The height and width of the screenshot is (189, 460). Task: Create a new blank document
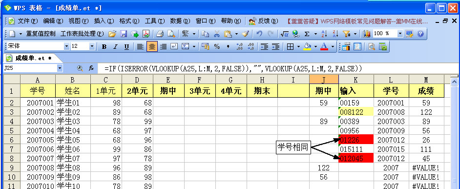point(12,34)
